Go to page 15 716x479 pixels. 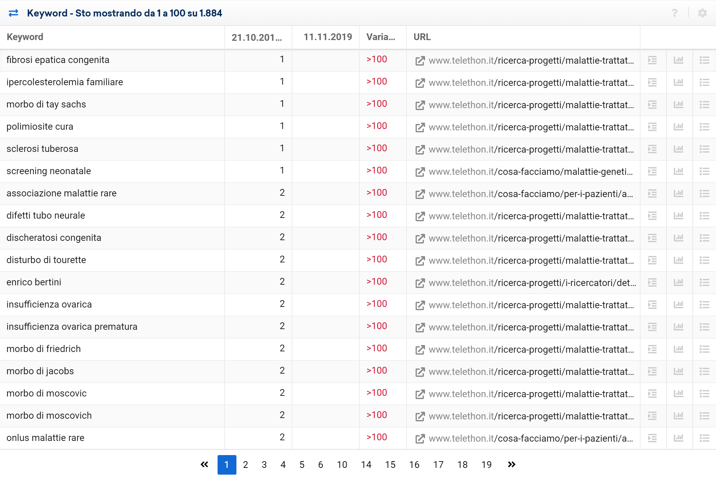pyautogui.click(x=390, y=465)
